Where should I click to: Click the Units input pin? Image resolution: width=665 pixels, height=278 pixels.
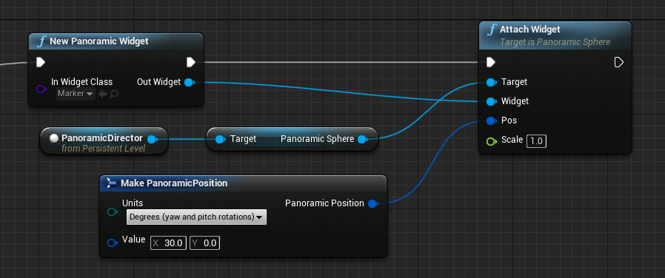[x=112, y=211]
